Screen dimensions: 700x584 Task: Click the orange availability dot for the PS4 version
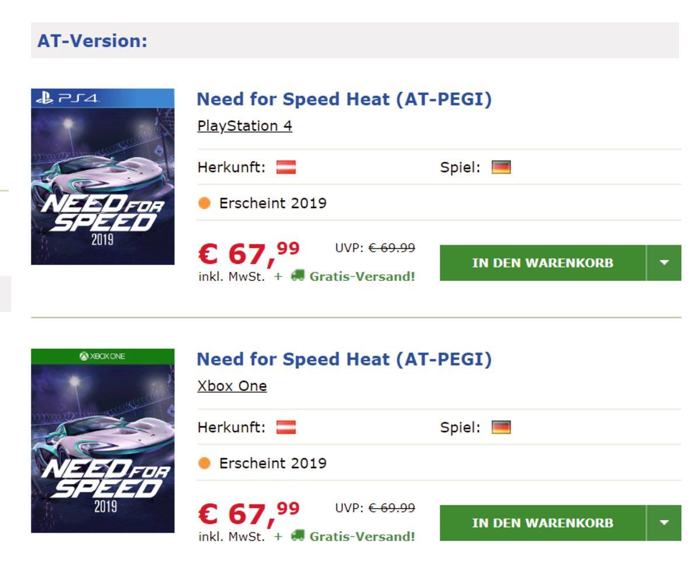point(205,203)
